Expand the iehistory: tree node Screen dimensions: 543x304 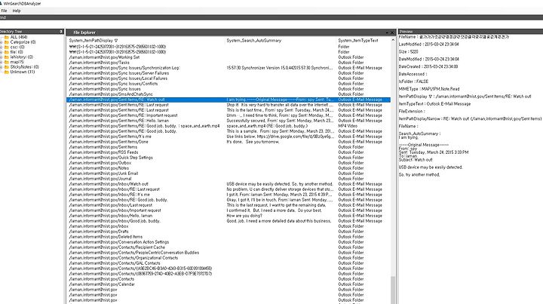coord(2,57)
